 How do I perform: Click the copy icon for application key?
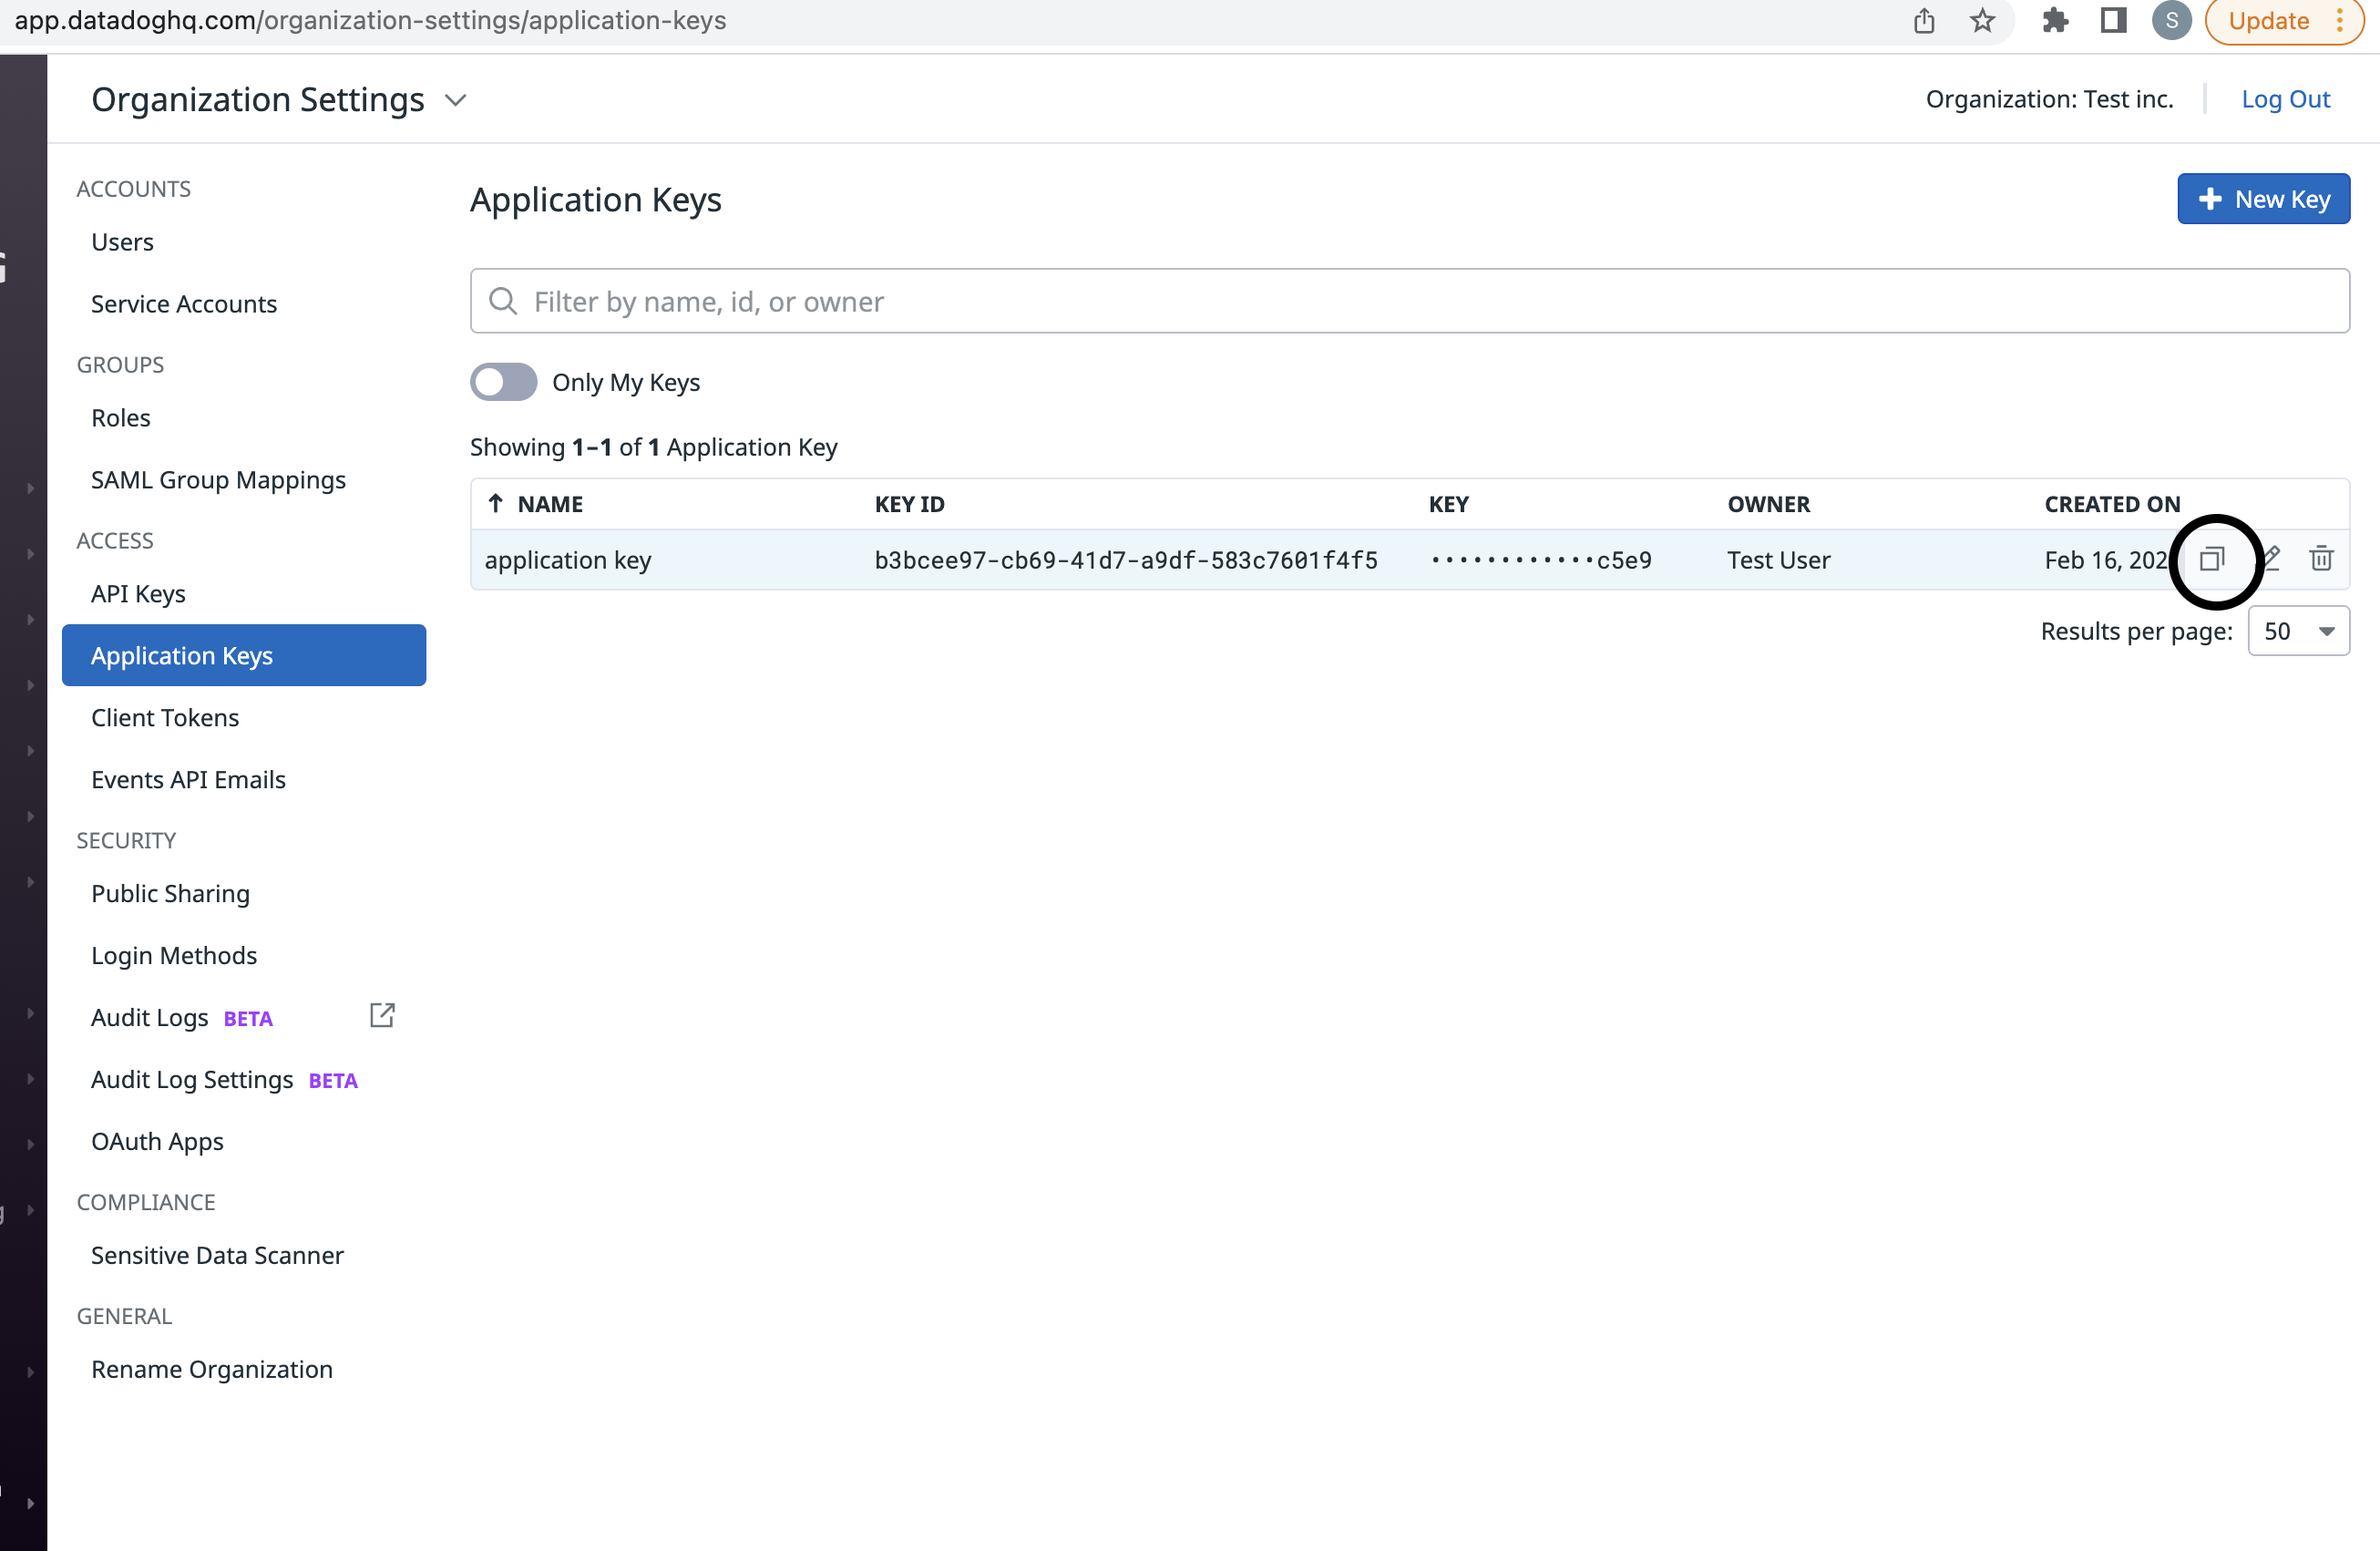coord(2213,559)
